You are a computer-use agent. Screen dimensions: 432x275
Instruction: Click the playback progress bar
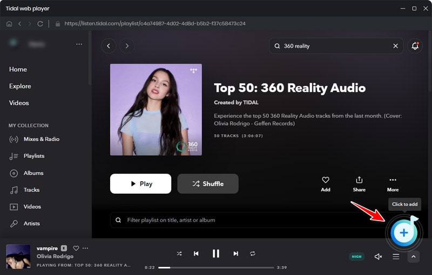[216, 267]
